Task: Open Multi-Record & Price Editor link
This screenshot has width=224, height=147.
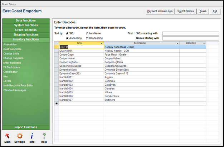Action: click(x=18, y=86)
